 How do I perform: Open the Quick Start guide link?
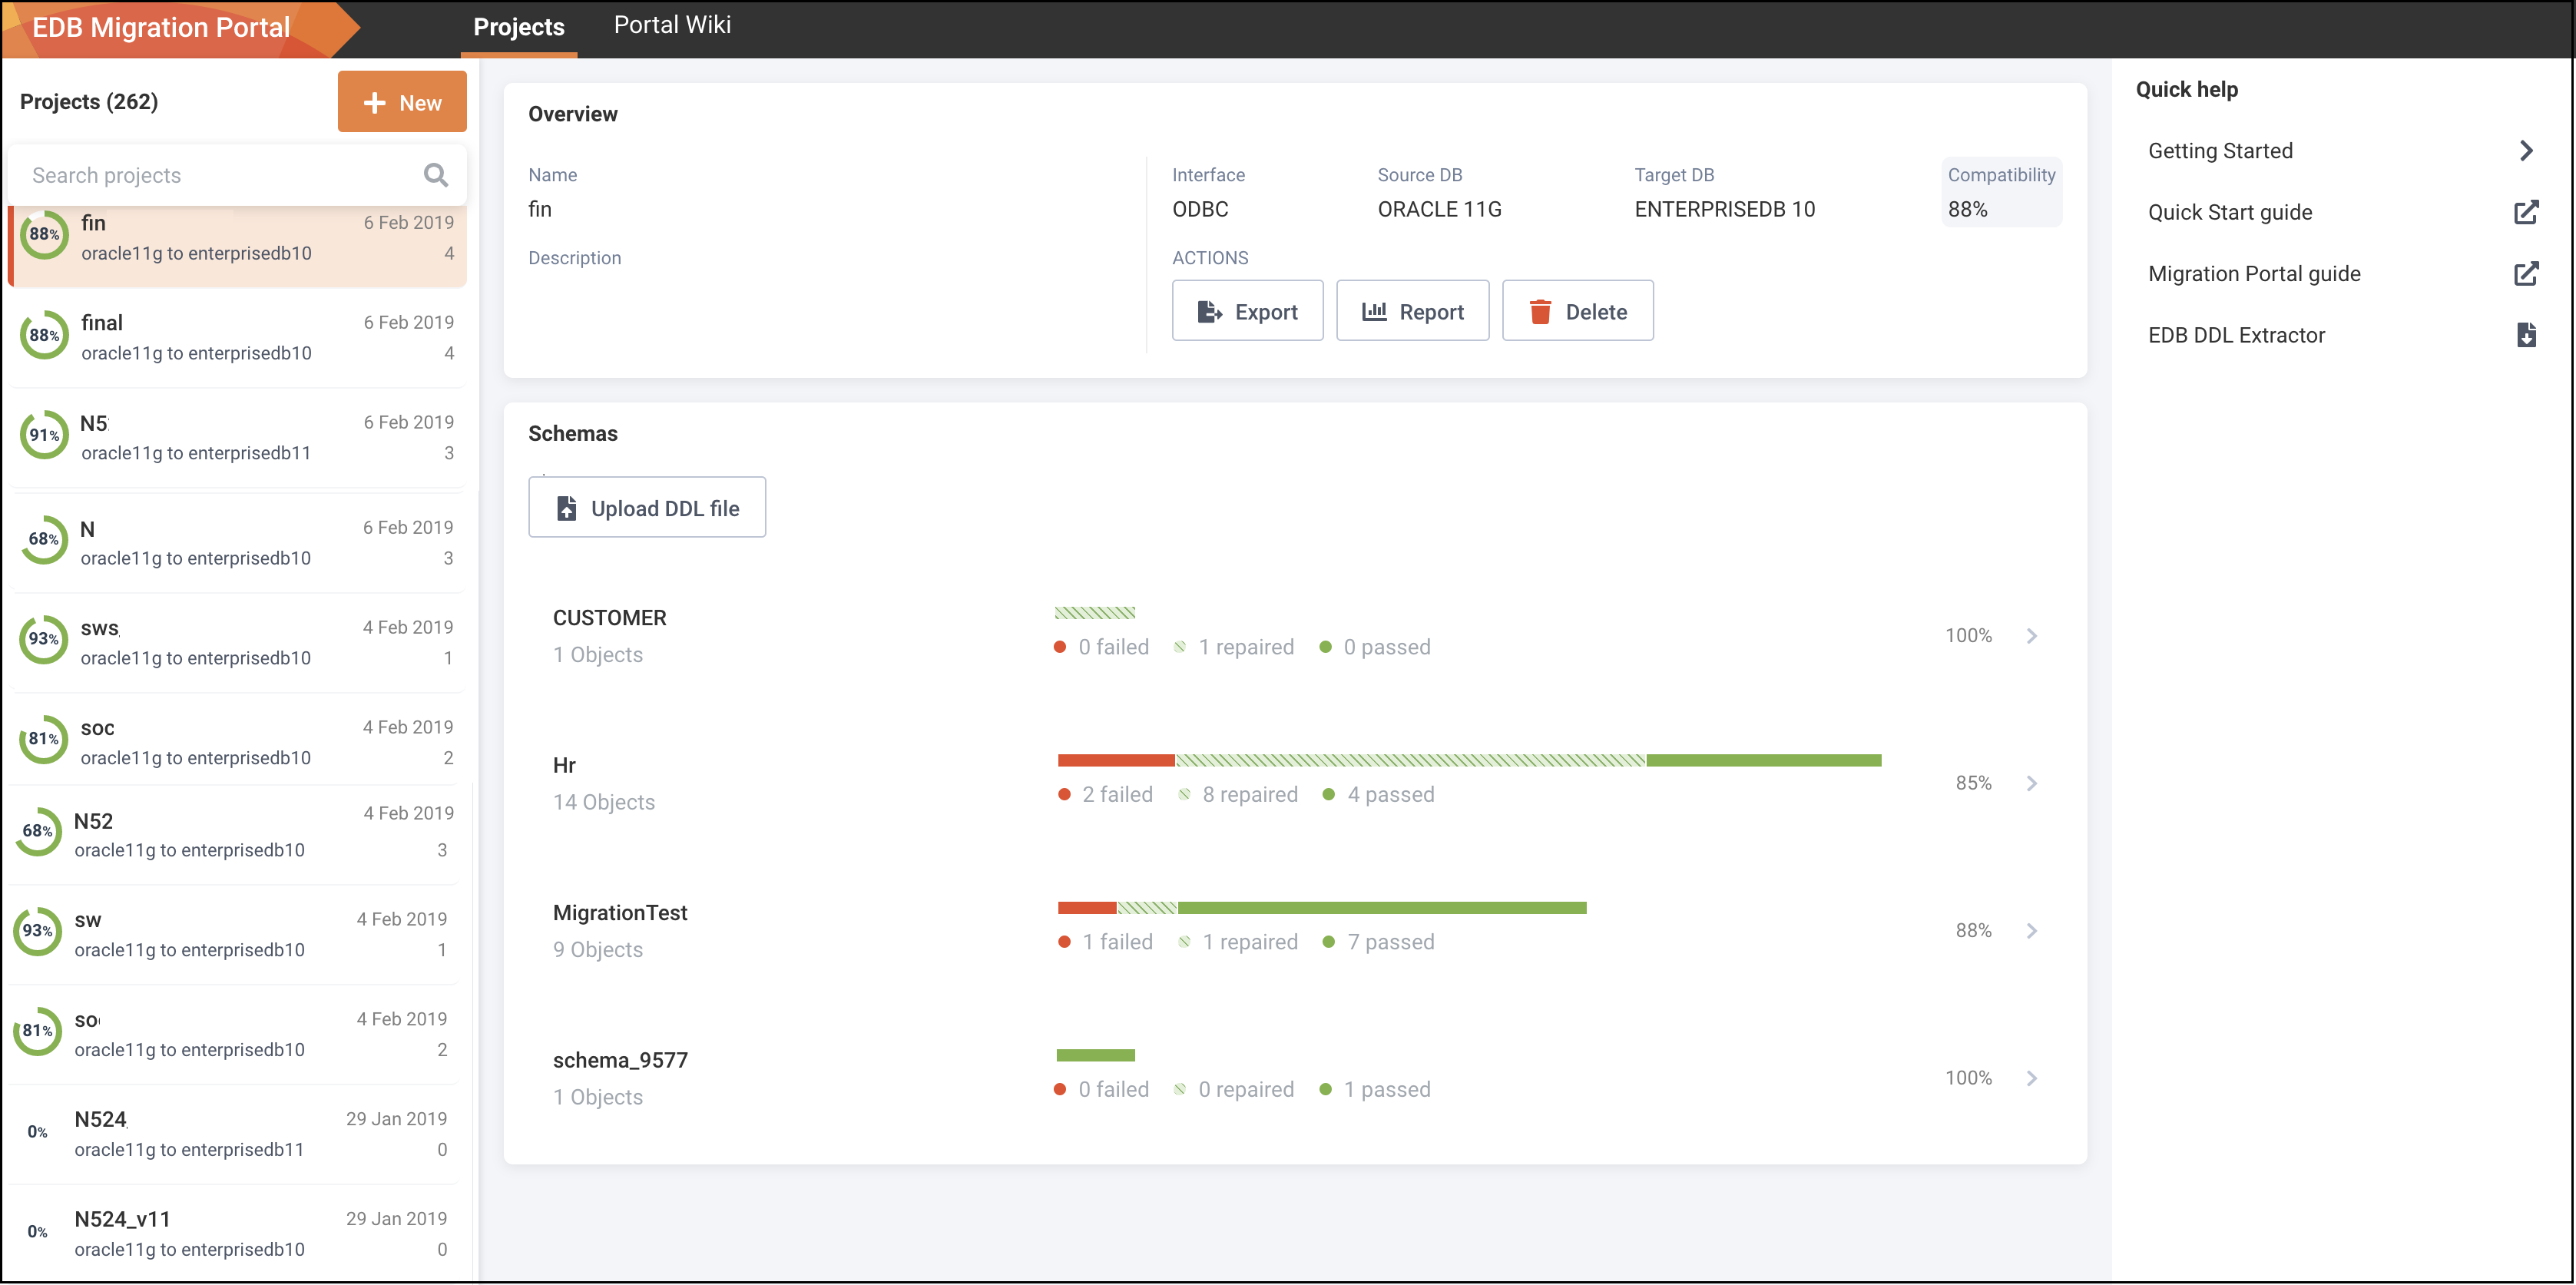pyautogui.click(x=2229, y=212)
